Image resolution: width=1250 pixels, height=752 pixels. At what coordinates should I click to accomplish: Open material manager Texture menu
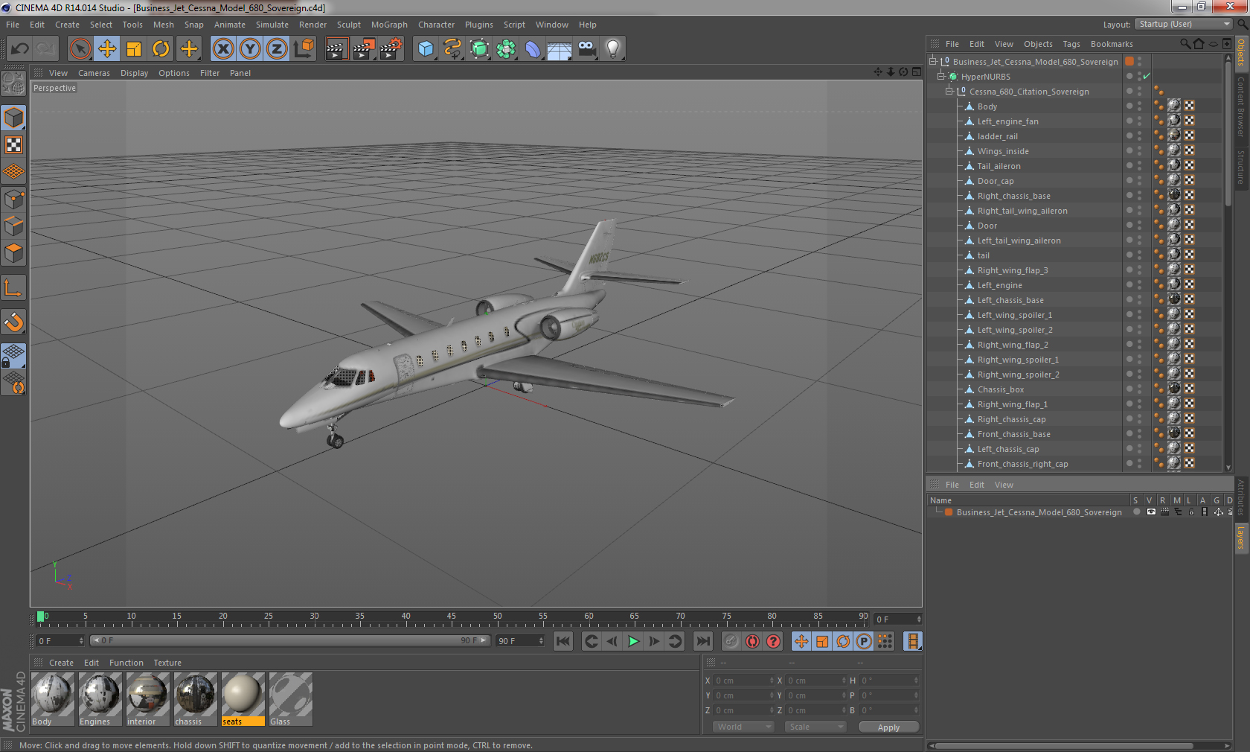coord(167,663)
